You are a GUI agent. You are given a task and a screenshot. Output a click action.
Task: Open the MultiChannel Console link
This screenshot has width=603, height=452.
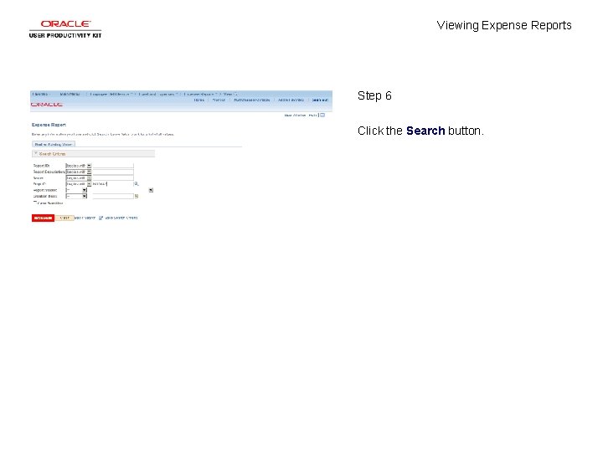click(252, 100)
